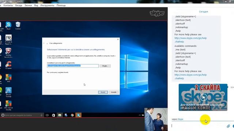Open the Звонки menu
The image size is (234, 131).
coord(28,5)
